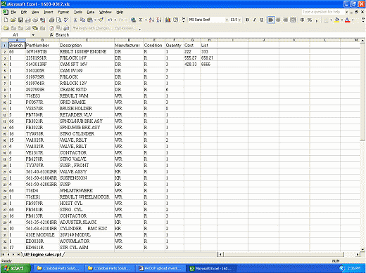Screen dimensions: 366x273
Task: Open the Data menu
Action: coord(91,12)
